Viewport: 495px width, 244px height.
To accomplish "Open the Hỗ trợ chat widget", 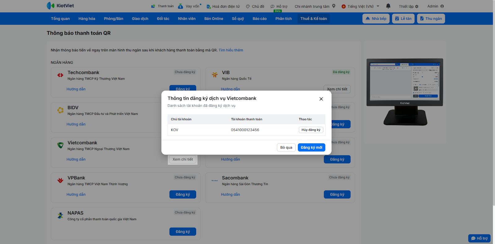I will coord(479,238).
